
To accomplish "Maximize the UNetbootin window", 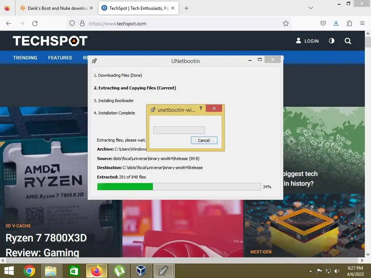I will [260, 60].
